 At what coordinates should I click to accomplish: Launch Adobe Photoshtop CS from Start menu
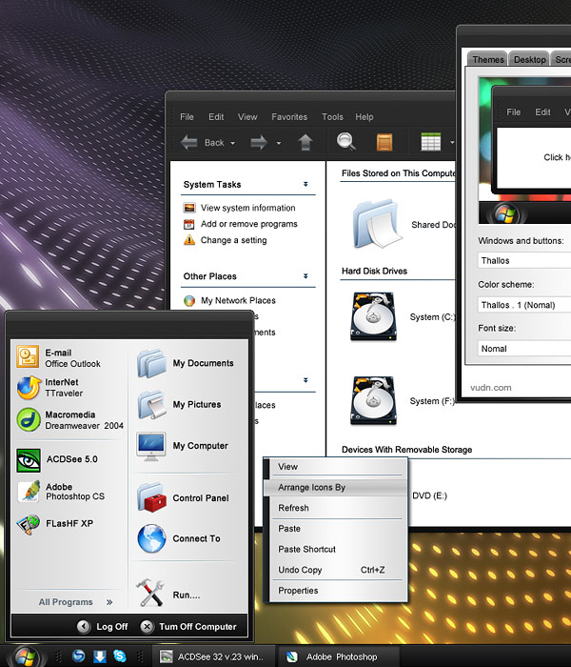tap(60, 492)
